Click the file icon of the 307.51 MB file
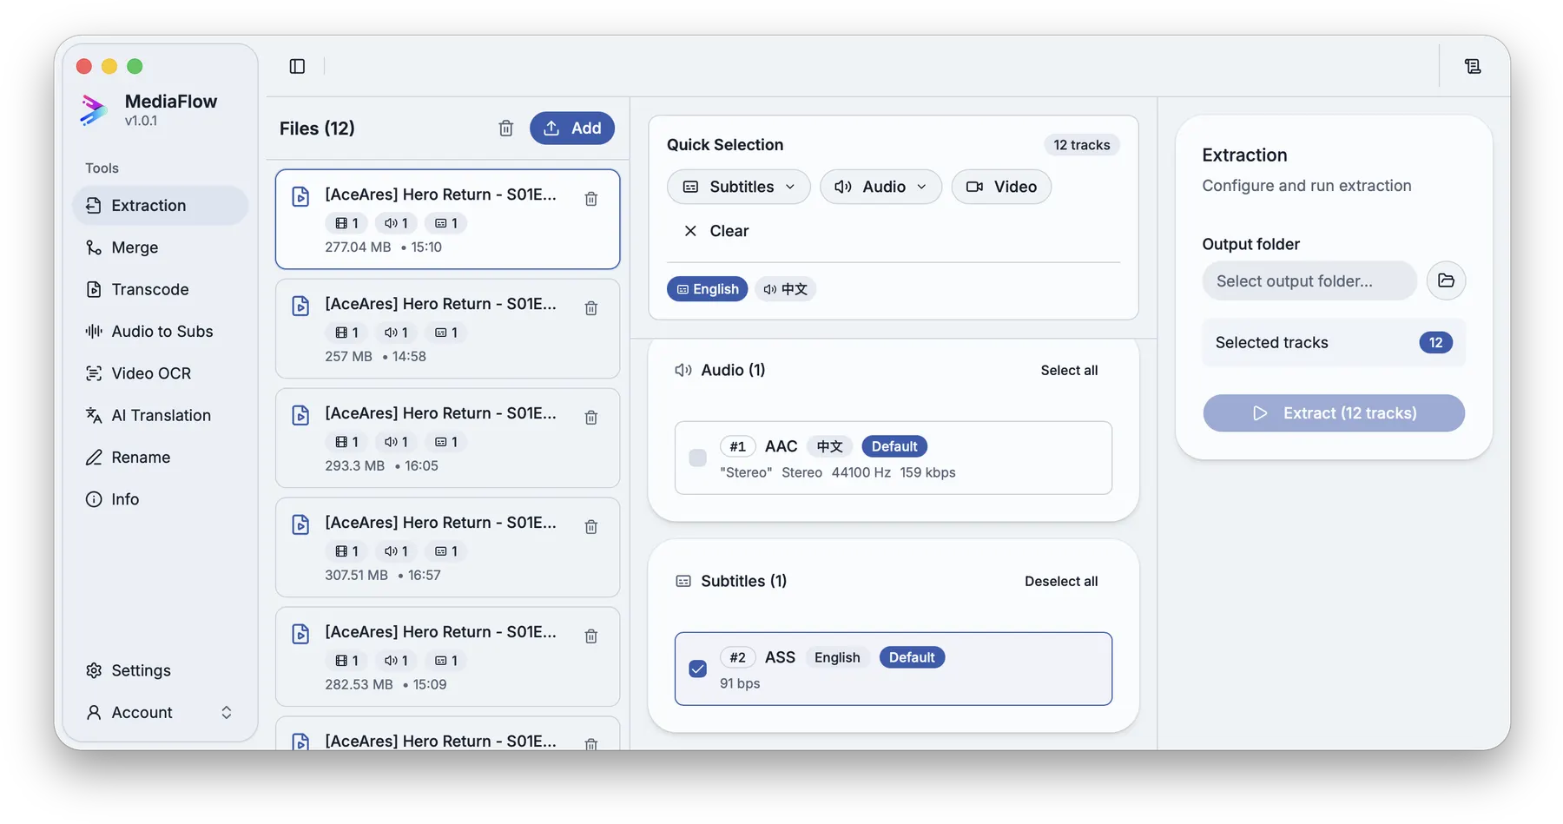Image resolution: width=1563 pixels, height=824 pixels. click(x=300, y=524)
